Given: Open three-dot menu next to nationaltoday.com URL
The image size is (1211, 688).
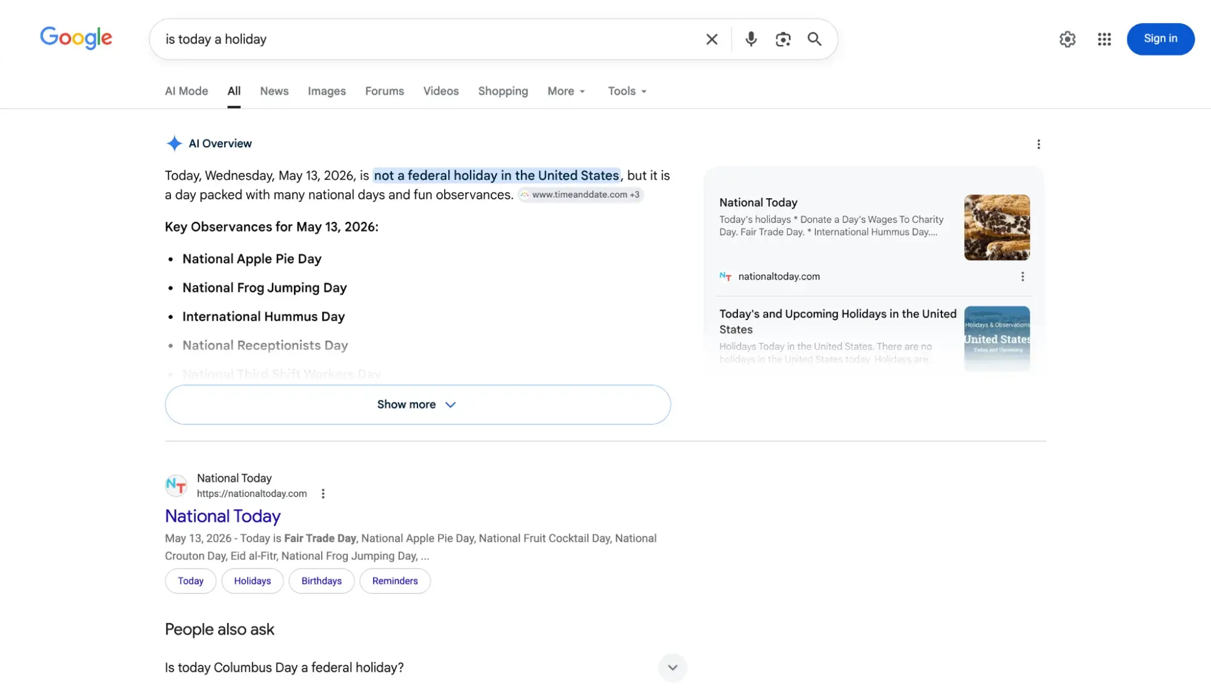Looking at the screenshot, I should (x=323, y=493).
